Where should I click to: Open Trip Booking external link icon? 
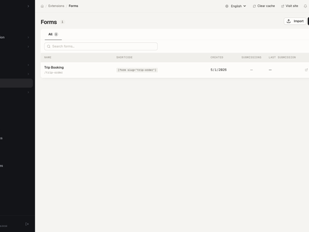coord(306,70)
